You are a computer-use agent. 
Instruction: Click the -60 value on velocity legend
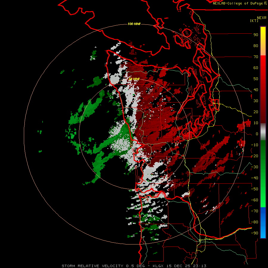255,200
